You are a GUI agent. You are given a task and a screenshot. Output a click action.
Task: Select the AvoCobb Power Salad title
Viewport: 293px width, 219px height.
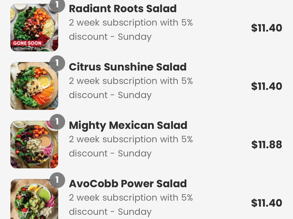[128, 183]
